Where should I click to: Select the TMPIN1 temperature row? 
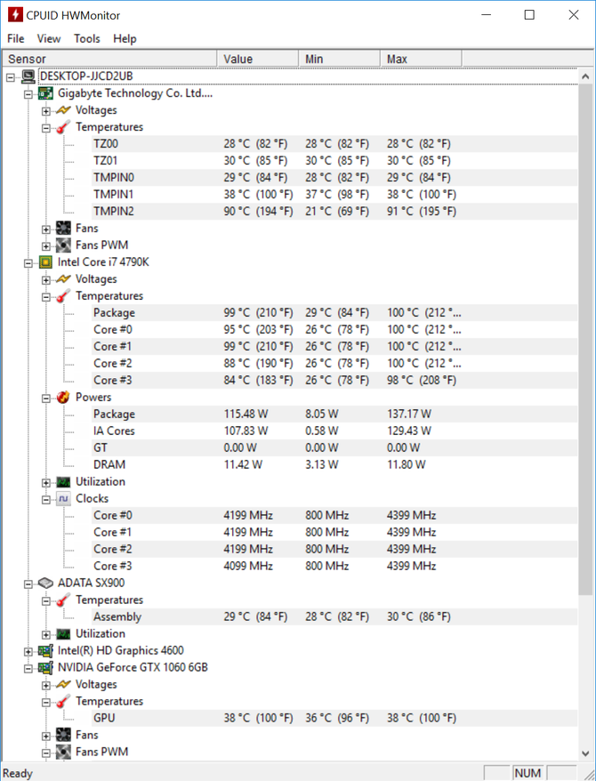click(334, 194)
